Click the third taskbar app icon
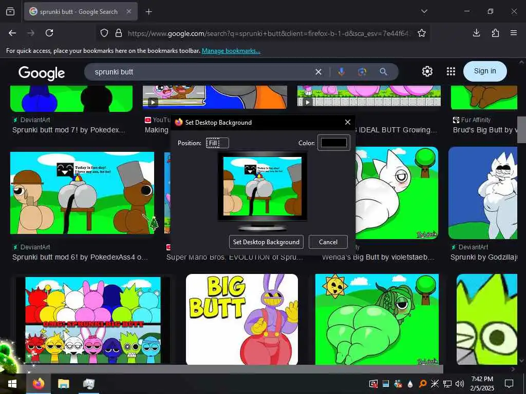526x394 pixels. (x=88, y=384)
